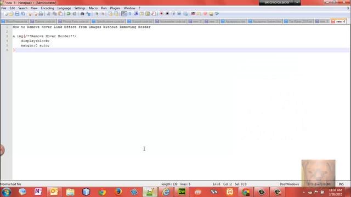This screenshot has width=351, height=197.
Task: Click the 'length : 139' status entry
Action: [169, 184]
